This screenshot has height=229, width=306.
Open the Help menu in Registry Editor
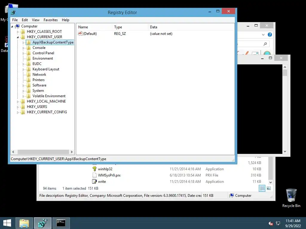(x=65, y=20)
